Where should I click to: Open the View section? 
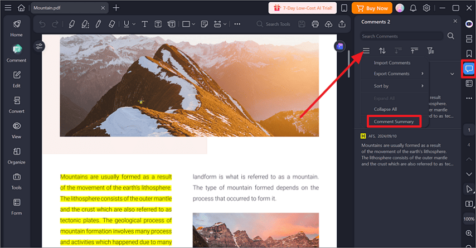[16, 130]
